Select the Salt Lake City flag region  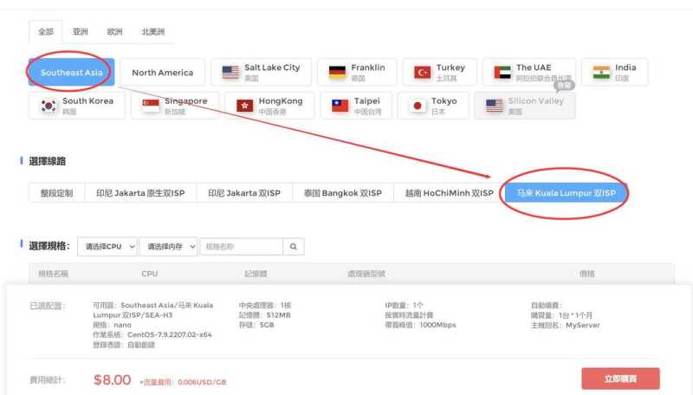pos(260,72)
